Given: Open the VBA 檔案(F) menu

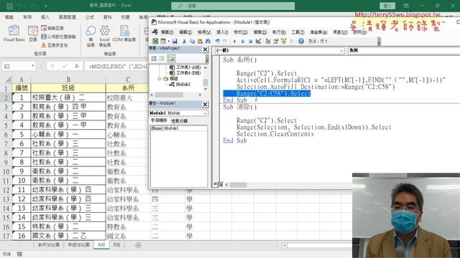Looking at the screenshot, I should tap(167, 32).
